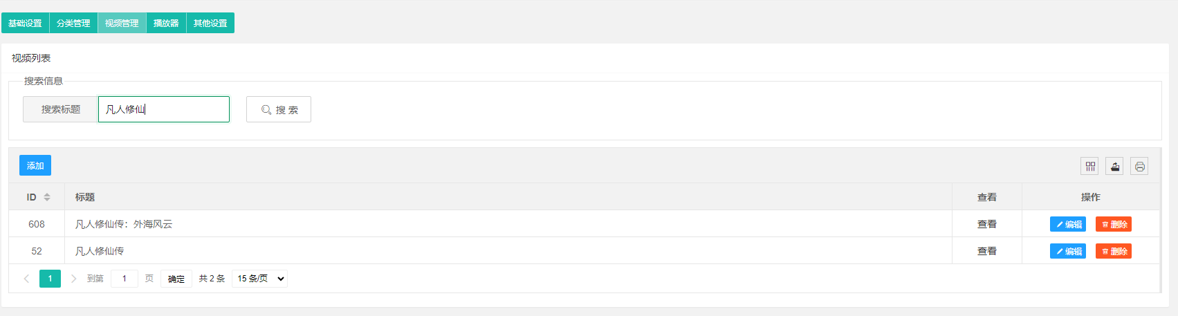Click next page arrow in pagination
The width and height of the screenshot is (1178, 316).
(x=73, y=279)
